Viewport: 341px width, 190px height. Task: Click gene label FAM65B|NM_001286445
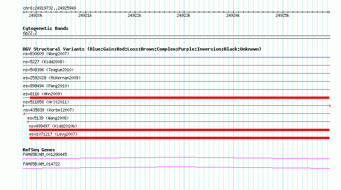coord(45,154)
